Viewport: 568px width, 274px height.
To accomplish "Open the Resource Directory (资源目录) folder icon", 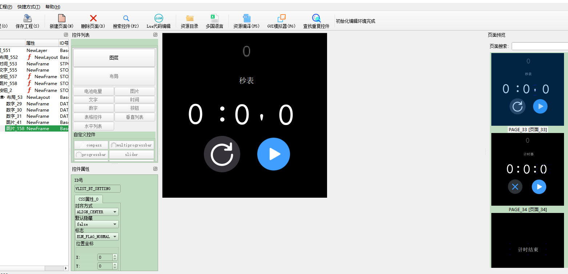I will [190, 18].
